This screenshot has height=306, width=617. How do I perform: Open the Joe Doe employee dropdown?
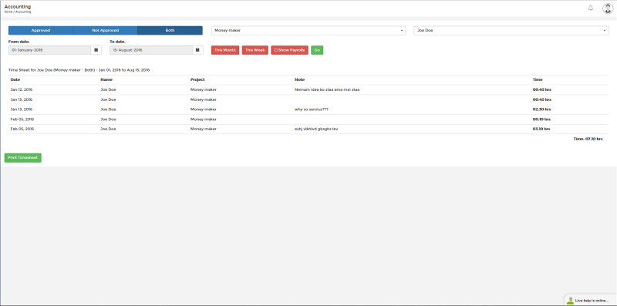click(x=511, y=30)
